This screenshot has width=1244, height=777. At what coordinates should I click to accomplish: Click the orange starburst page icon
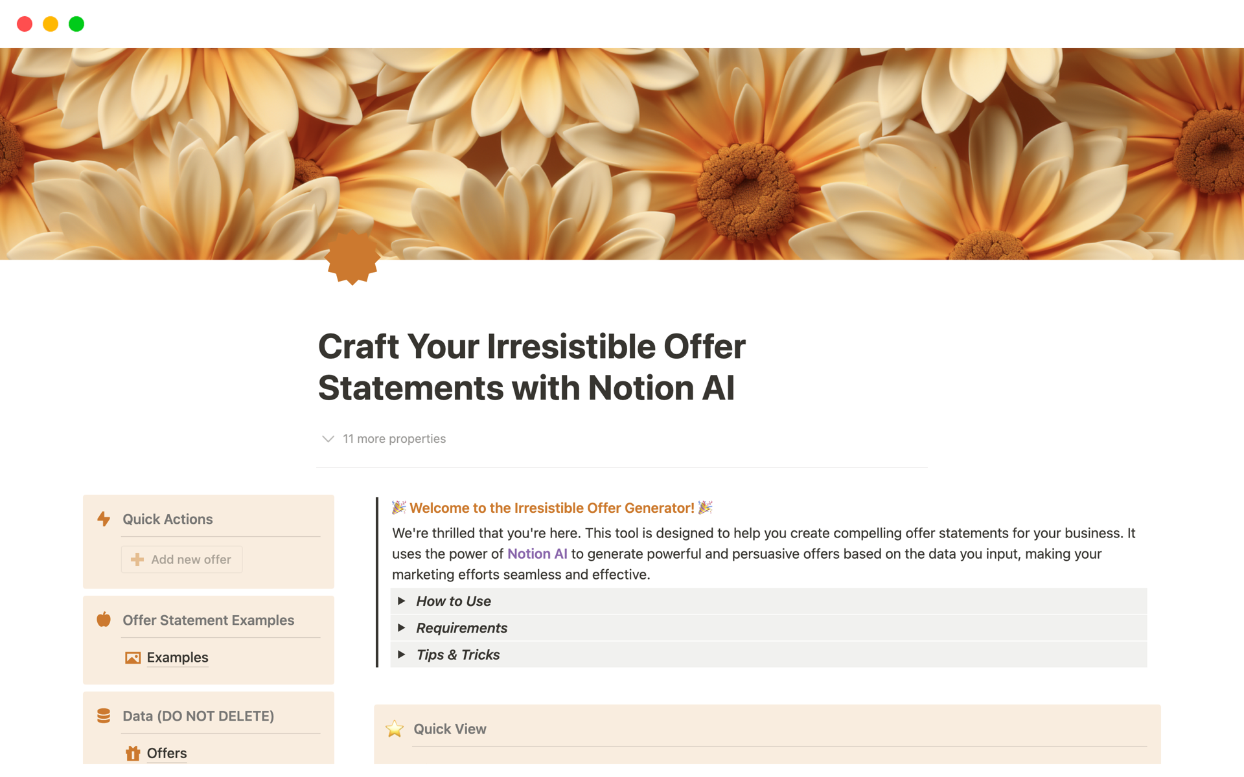click(x=352, y=258)
